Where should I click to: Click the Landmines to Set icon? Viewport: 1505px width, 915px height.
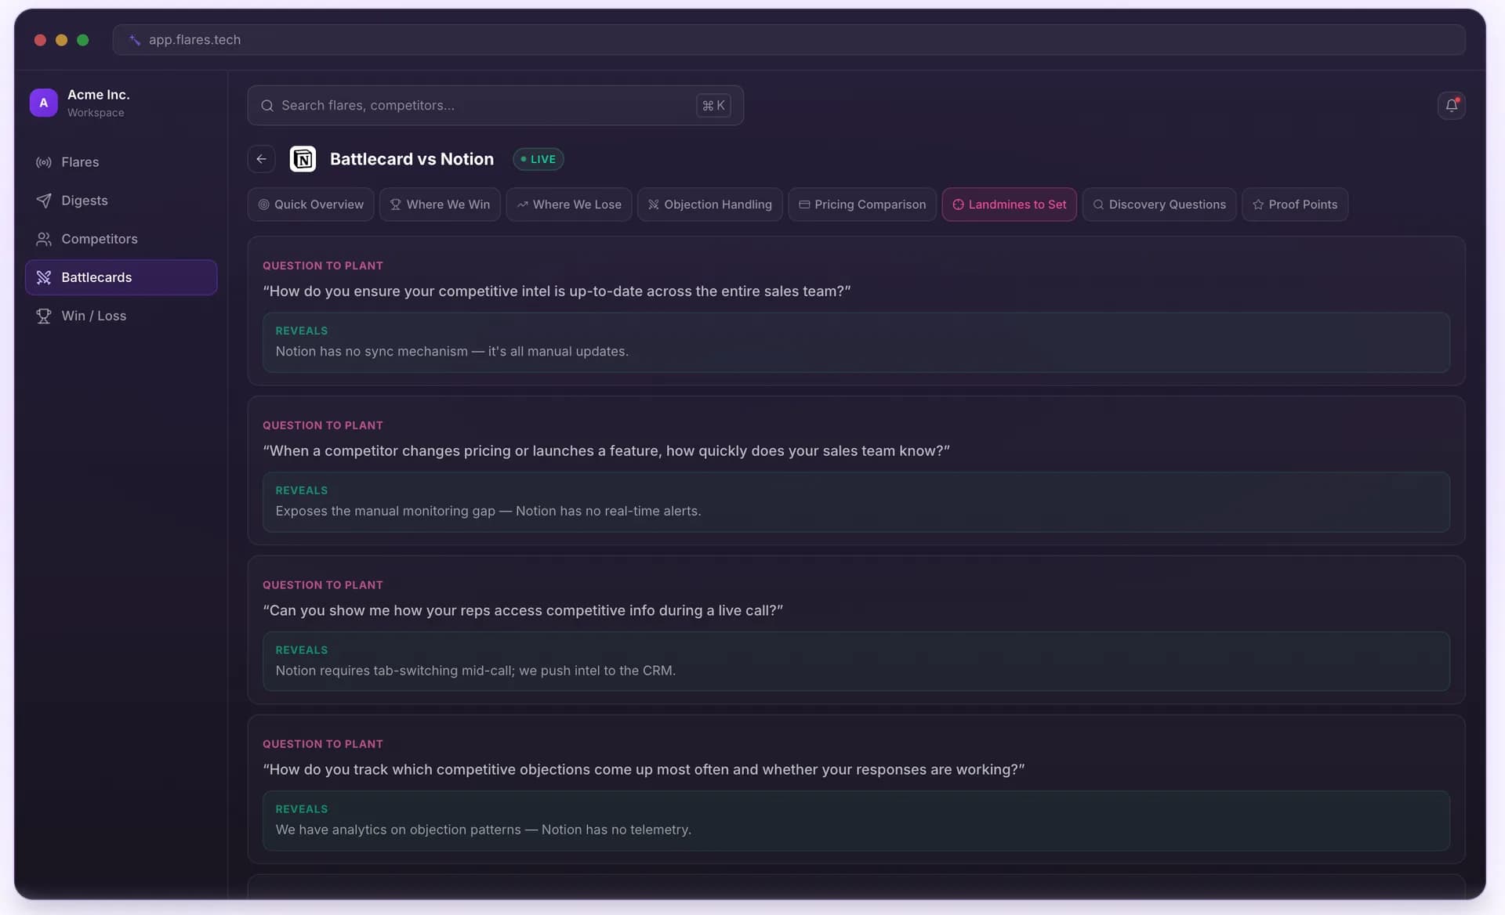(958, 204)
